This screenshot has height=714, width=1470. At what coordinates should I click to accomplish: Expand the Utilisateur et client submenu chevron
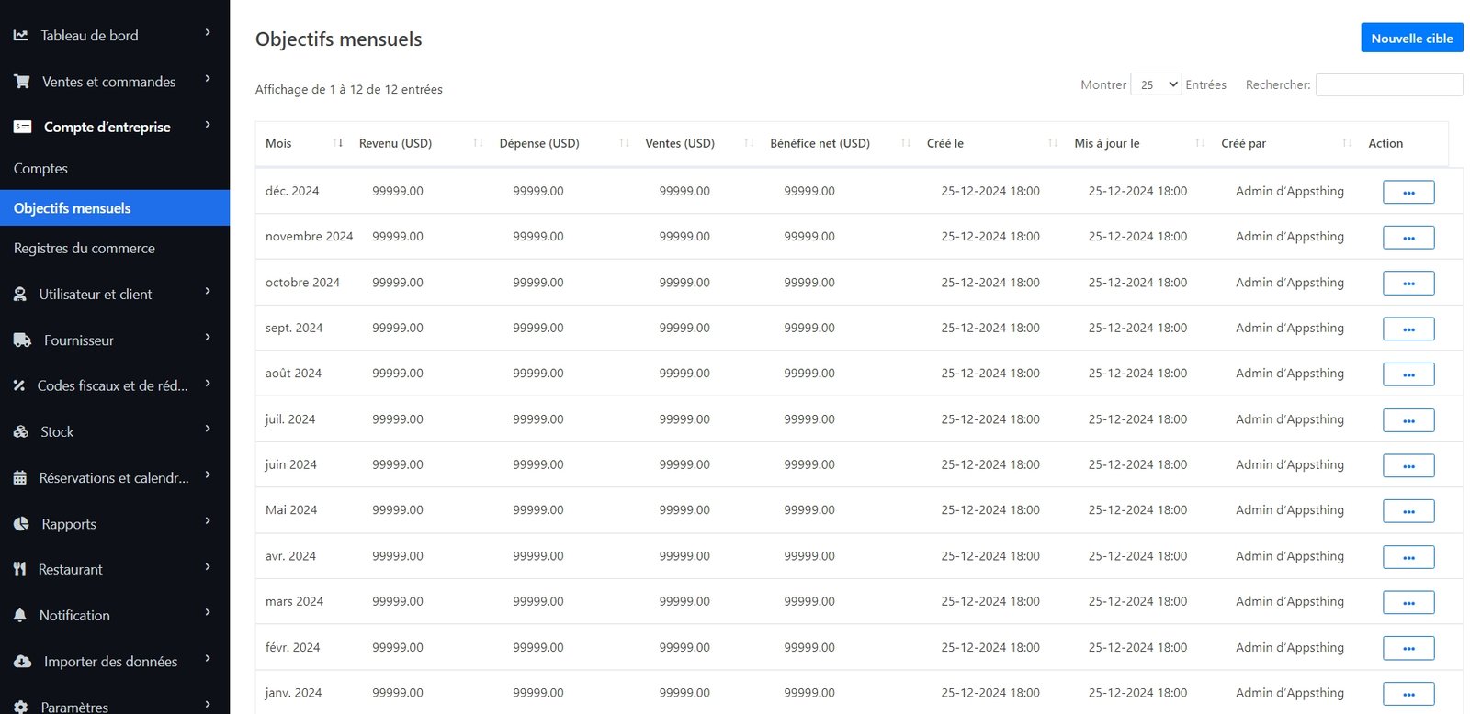(x=208, y=292)
